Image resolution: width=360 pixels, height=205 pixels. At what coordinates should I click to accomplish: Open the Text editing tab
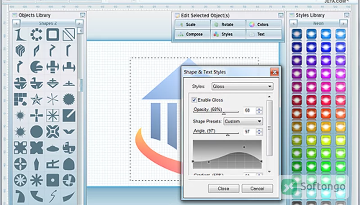click(264, 34)
